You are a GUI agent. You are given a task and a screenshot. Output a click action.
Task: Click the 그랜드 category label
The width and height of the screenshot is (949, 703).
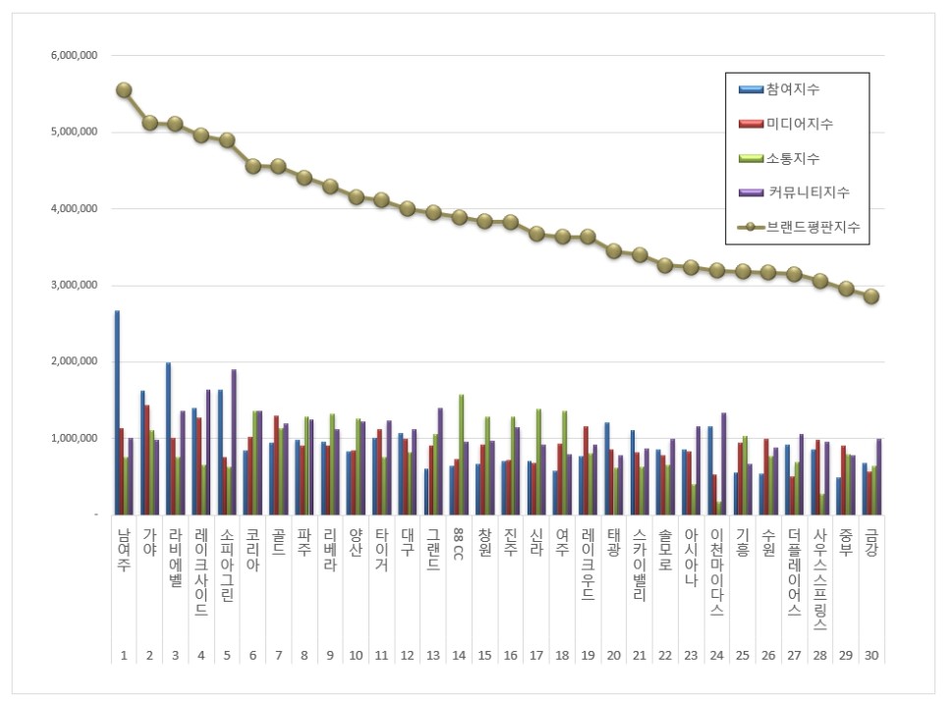433,550
